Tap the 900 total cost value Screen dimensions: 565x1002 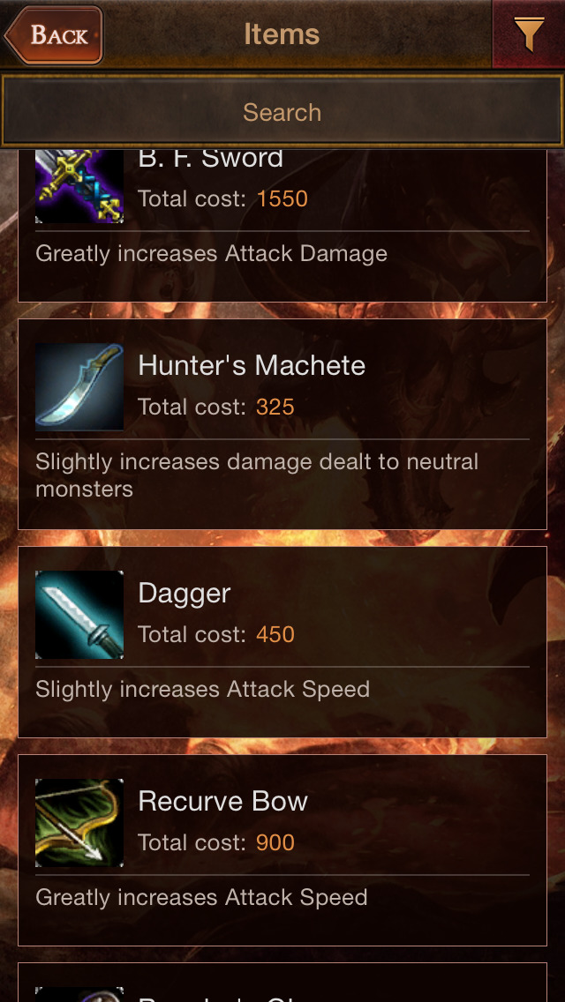click(275, 843)
